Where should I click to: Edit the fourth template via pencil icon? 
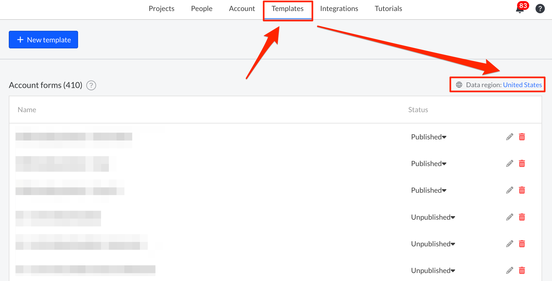click(x=509, y=217)
